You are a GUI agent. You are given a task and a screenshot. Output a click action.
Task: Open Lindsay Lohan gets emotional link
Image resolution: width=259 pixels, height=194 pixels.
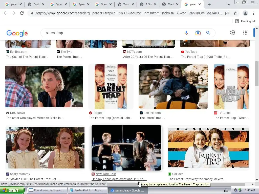pos(119,179)
